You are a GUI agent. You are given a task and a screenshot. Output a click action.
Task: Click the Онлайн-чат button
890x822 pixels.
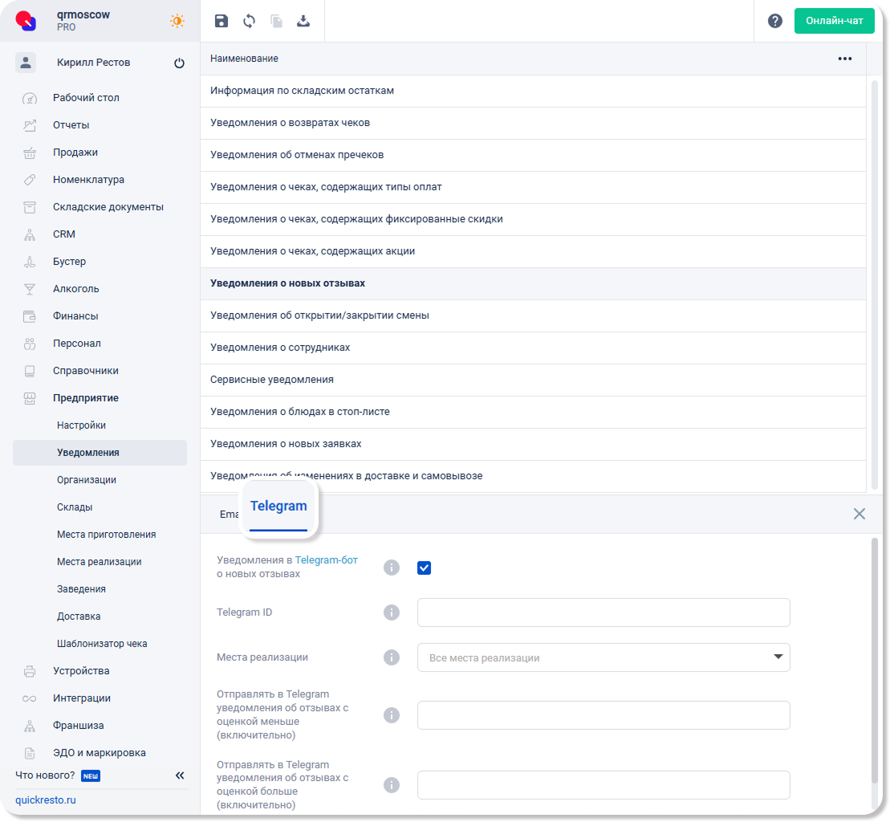[834, 22]
